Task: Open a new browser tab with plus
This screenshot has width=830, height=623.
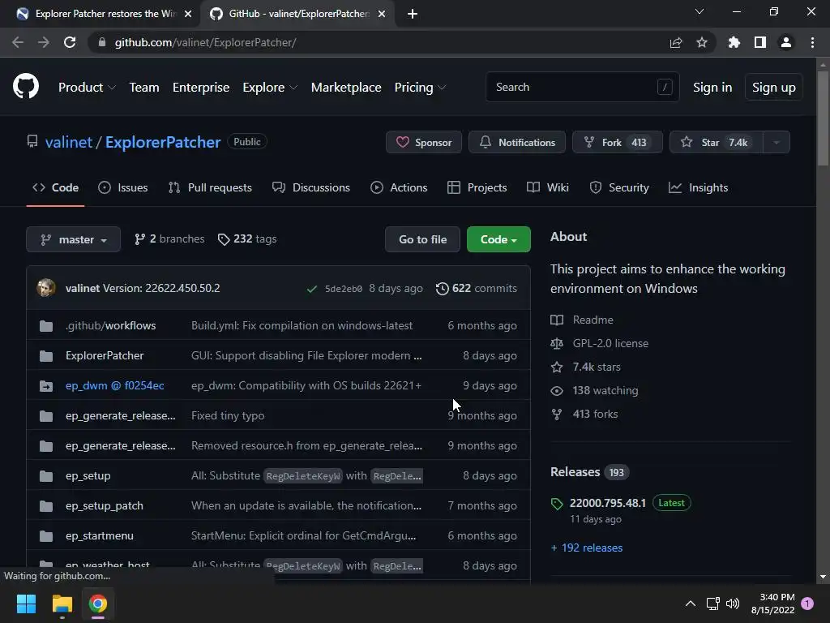Action: (413, 14)
